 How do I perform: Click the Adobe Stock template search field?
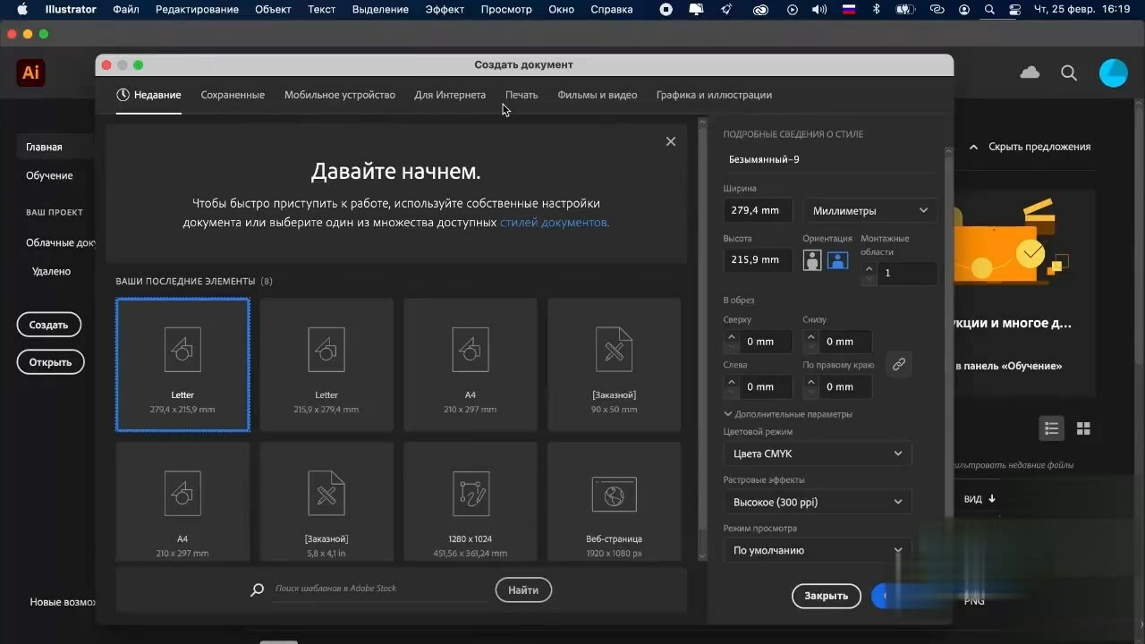pyautogui.click(x=380, y=589)
